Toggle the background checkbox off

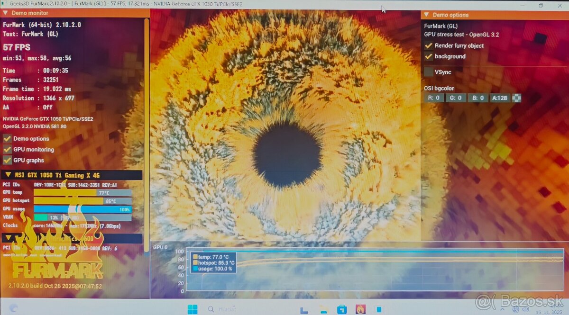point(429,56)
